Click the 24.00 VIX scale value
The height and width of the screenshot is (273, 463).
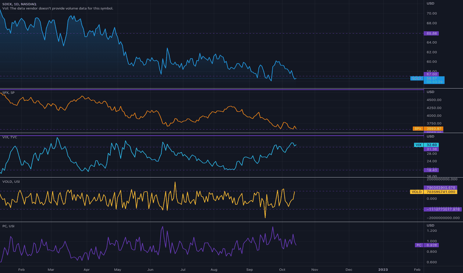coord(431,161)
